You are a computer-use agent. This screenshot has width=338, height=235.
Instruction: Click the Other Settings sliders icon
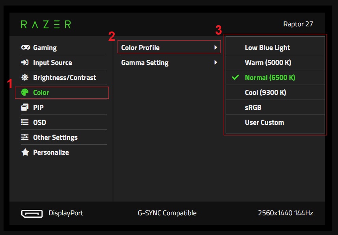click(x=25, y=137)
